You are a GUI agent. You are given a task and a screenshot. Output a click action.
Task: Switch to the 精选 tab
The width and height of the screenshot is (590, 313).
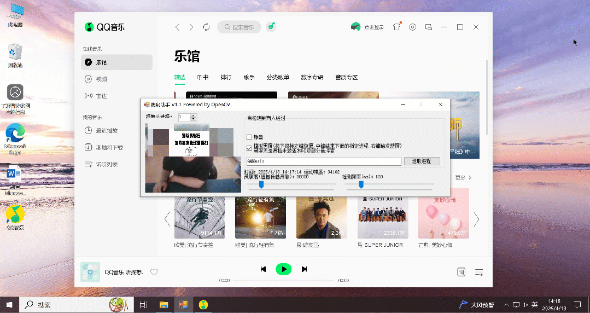(180, 77)
